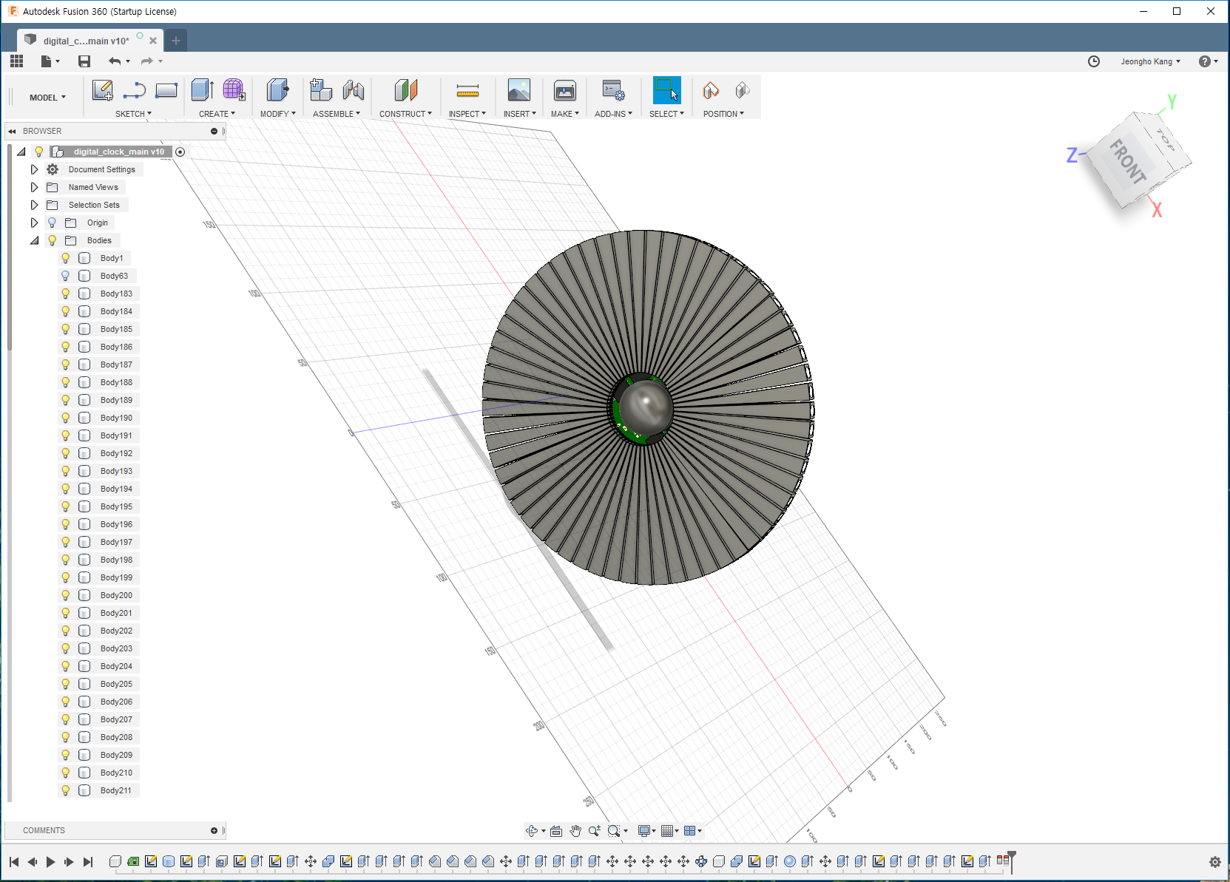The width and height of the screenshot is (1230, 882).
Task: Open the MODIFY menu
Action: point(277,113)
